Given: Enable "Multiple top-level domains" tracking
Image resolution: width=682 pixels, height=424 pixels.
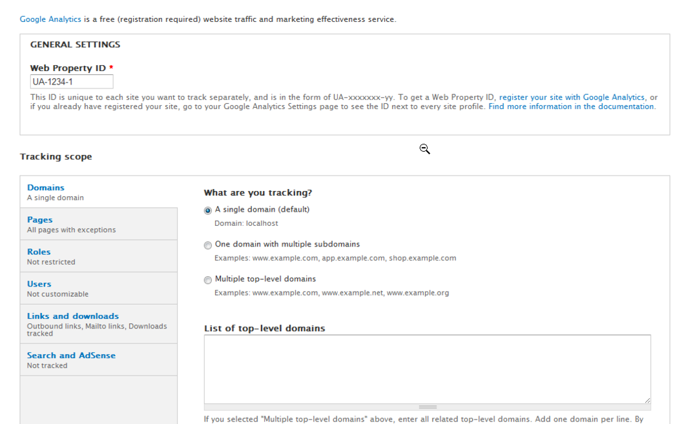Looking at the screenshot, I should pos(207,279).
